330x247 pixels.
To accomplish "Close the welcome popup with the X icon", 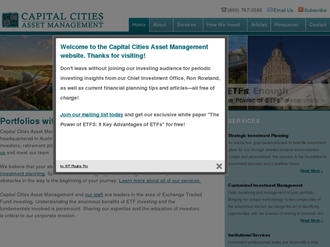I will click(219, 166).
